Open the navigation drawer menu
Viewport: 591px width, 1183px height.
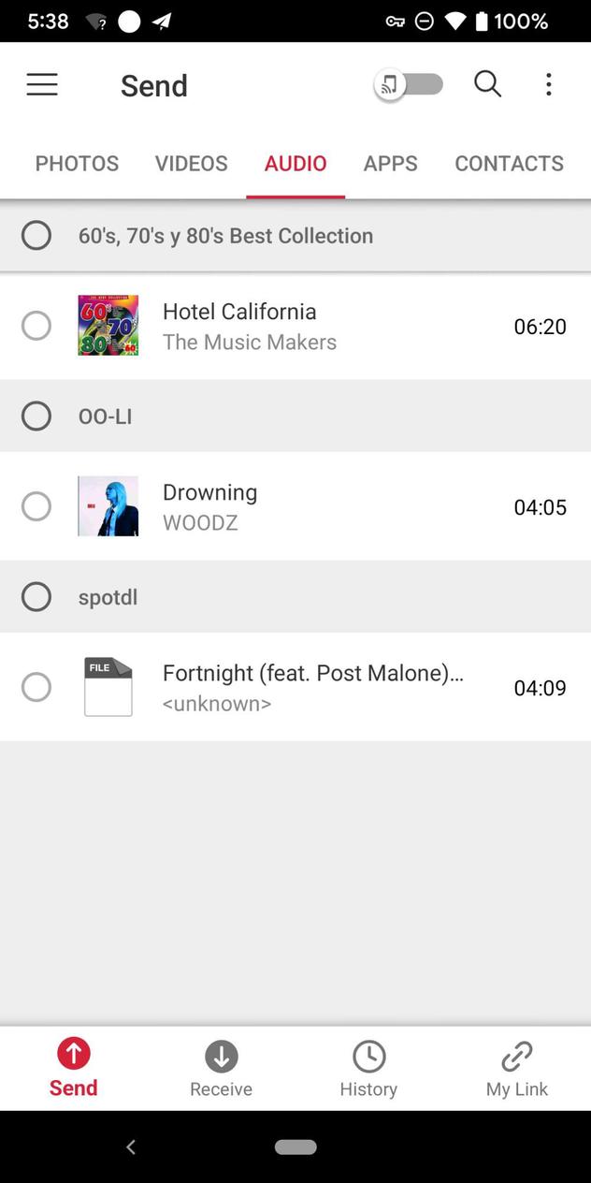pyautogui.click(x=42, y=84)
